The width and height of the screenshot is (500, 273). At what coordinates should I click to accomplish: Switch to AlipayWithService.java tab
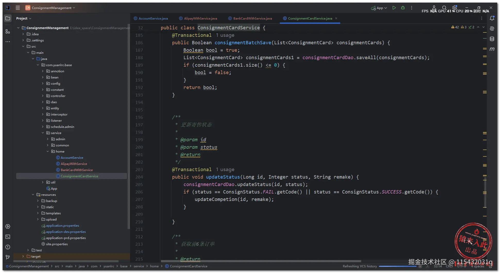198,18
